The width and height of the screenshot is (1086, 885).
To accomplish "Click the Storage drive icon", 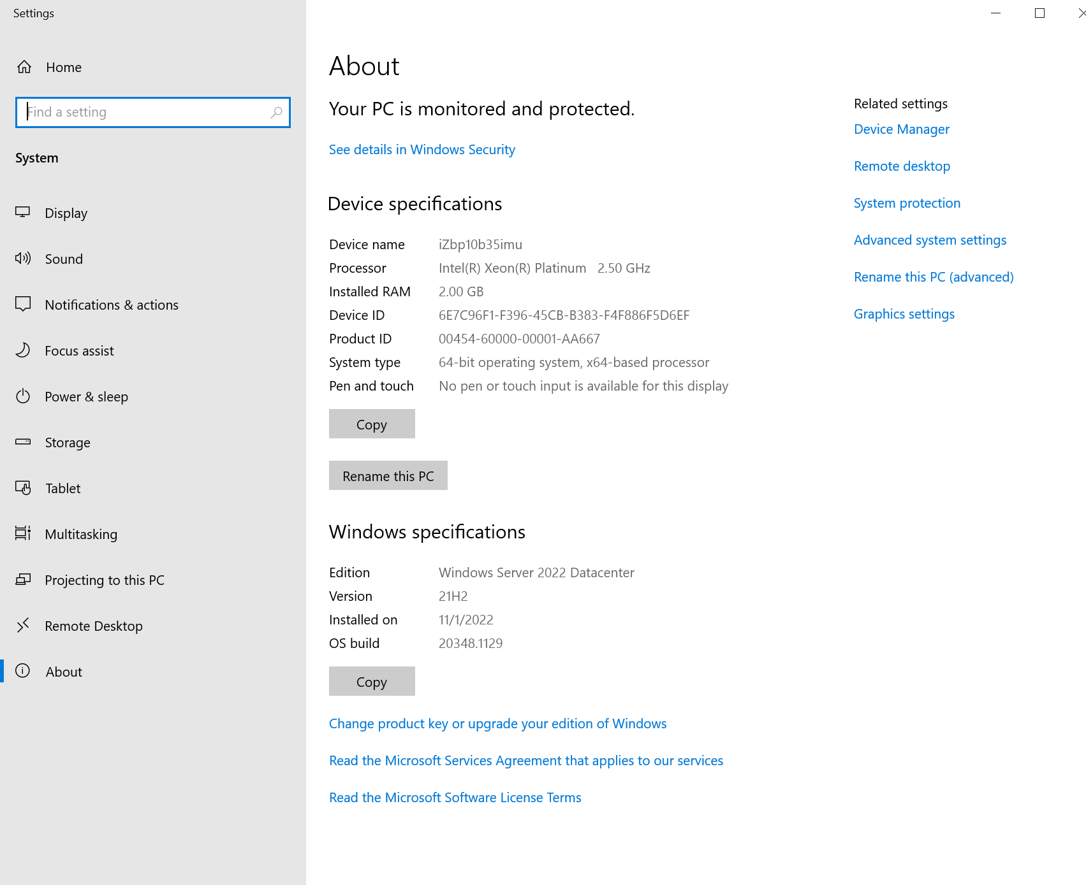I will tap(23, 442).
